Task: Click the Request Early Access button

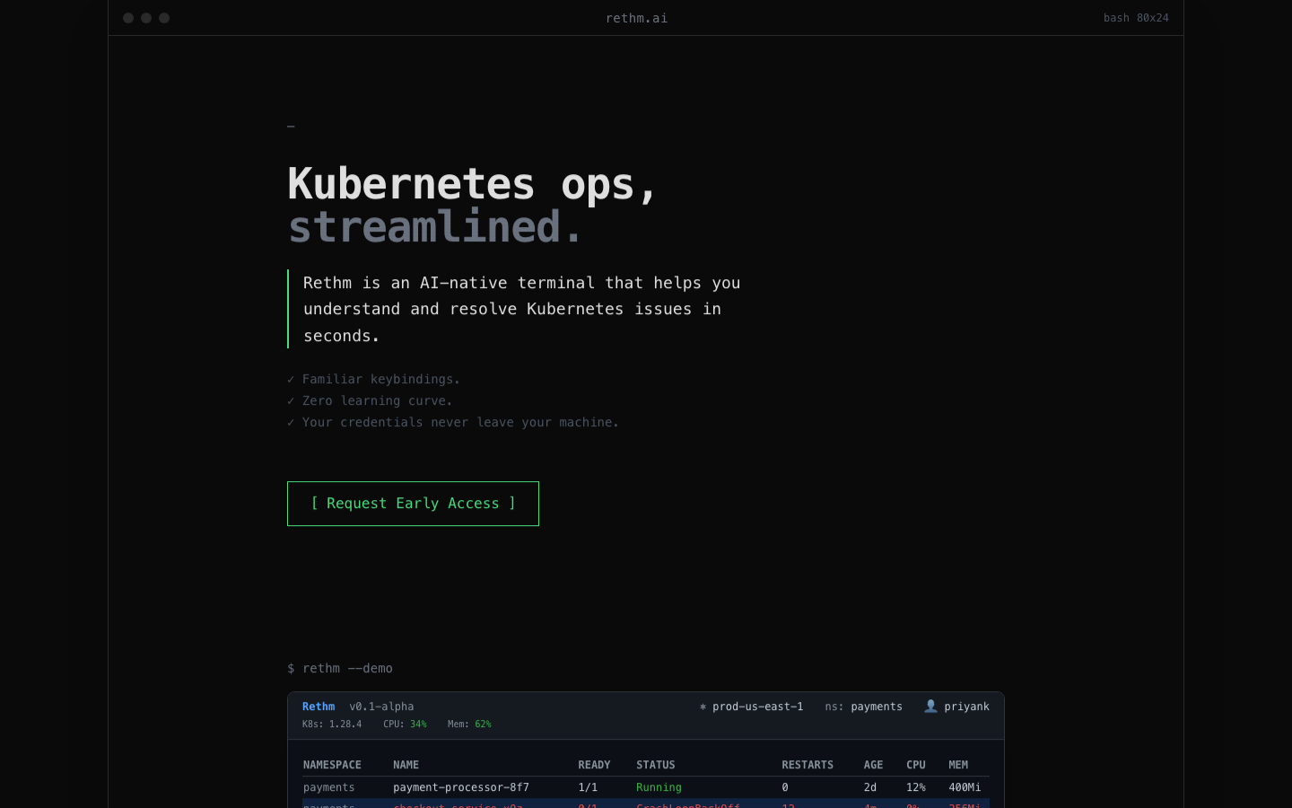Action: pos(413,504)
